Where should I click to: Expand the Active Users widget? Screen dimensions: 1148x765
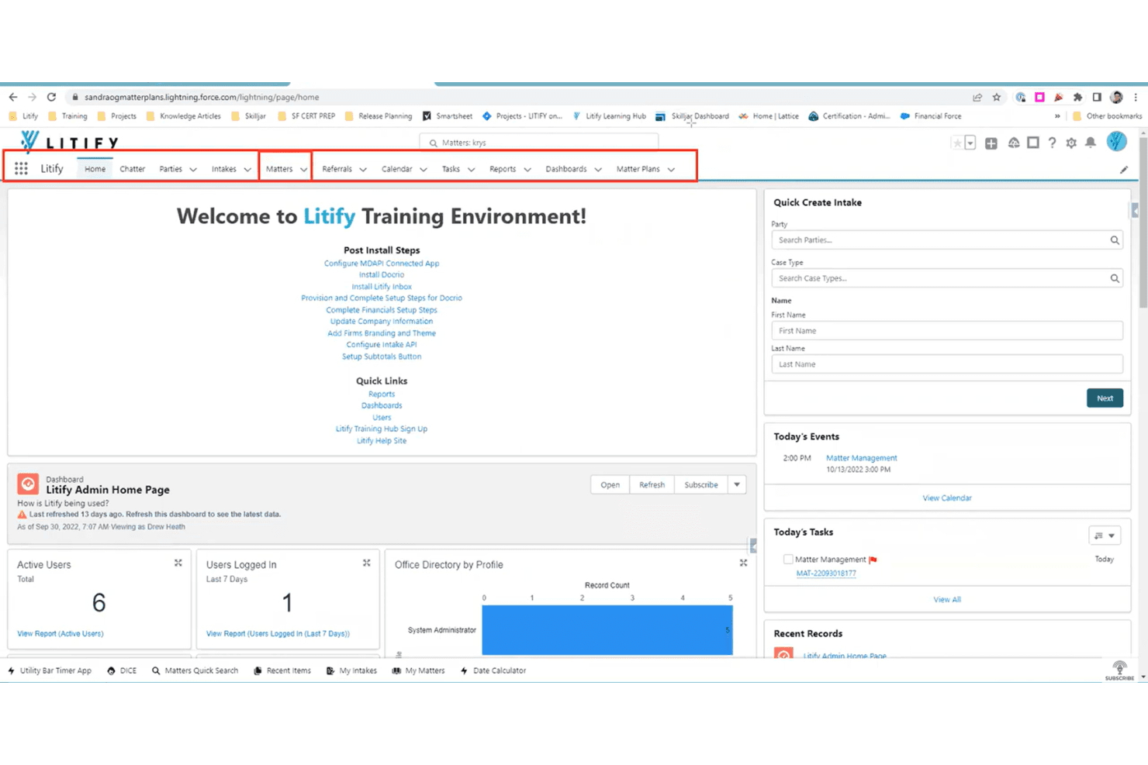(178, 563)
